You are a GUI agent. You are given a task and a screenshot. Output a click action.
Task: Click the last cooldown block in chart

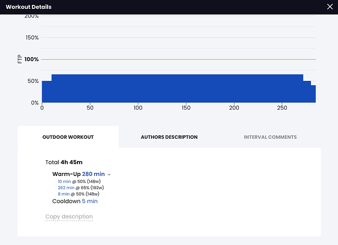313,94
